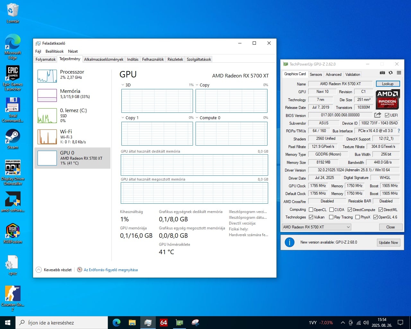
Task: Select the Steam desktop icon
Action: pos(13,139)
